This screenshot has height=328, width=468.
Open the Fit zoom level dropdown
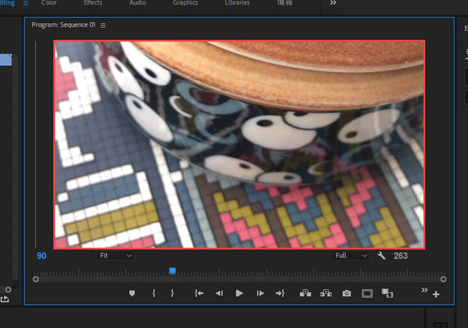coord(115,256)
